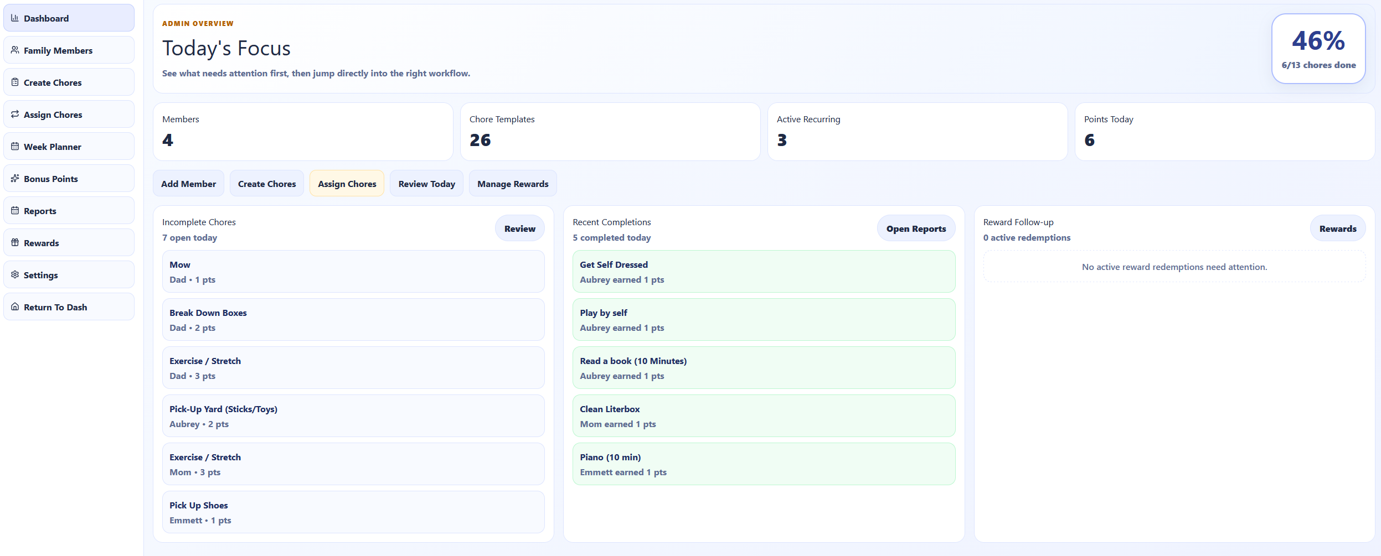Click the Dashboard bar chart icon
1381x556 pixels.
15,18
